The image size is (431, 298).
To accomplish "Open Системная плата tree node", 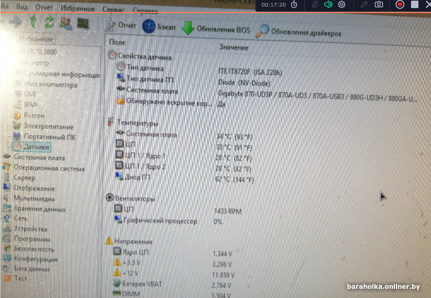I will (x=34, y=157).
